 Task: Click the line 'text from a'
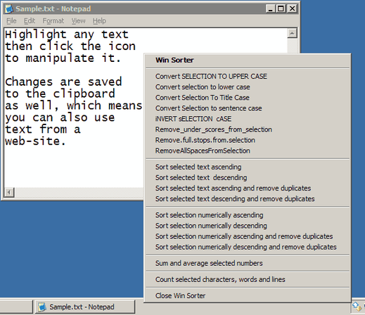pos(43,129)
